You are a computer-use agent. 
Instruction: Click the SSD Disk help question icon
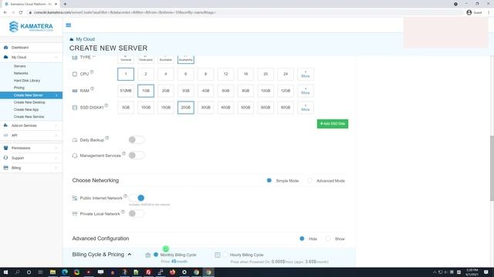(107, 105)
